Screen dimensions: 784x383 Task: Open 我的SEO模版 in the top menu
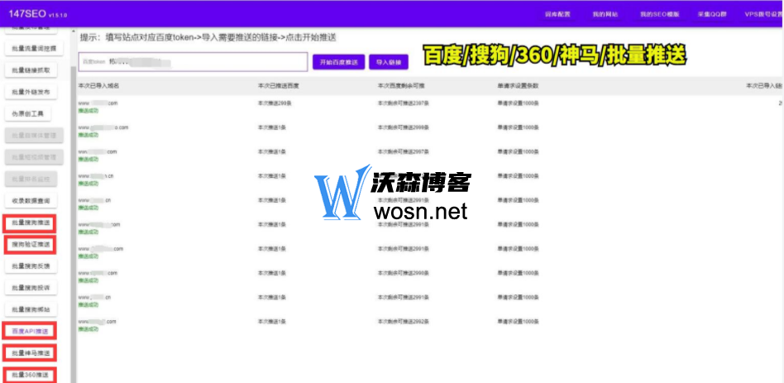coord(657,14)
